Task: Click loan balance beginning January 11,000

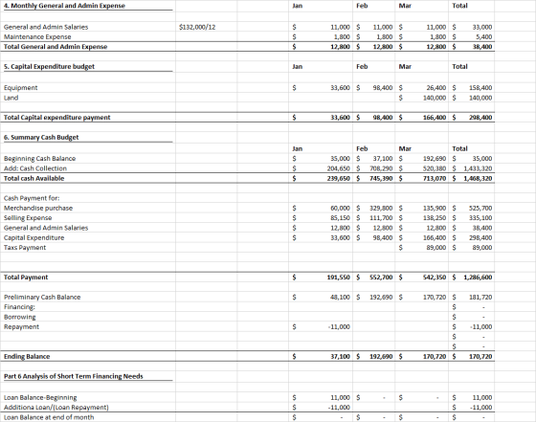Action: (340, 398)
